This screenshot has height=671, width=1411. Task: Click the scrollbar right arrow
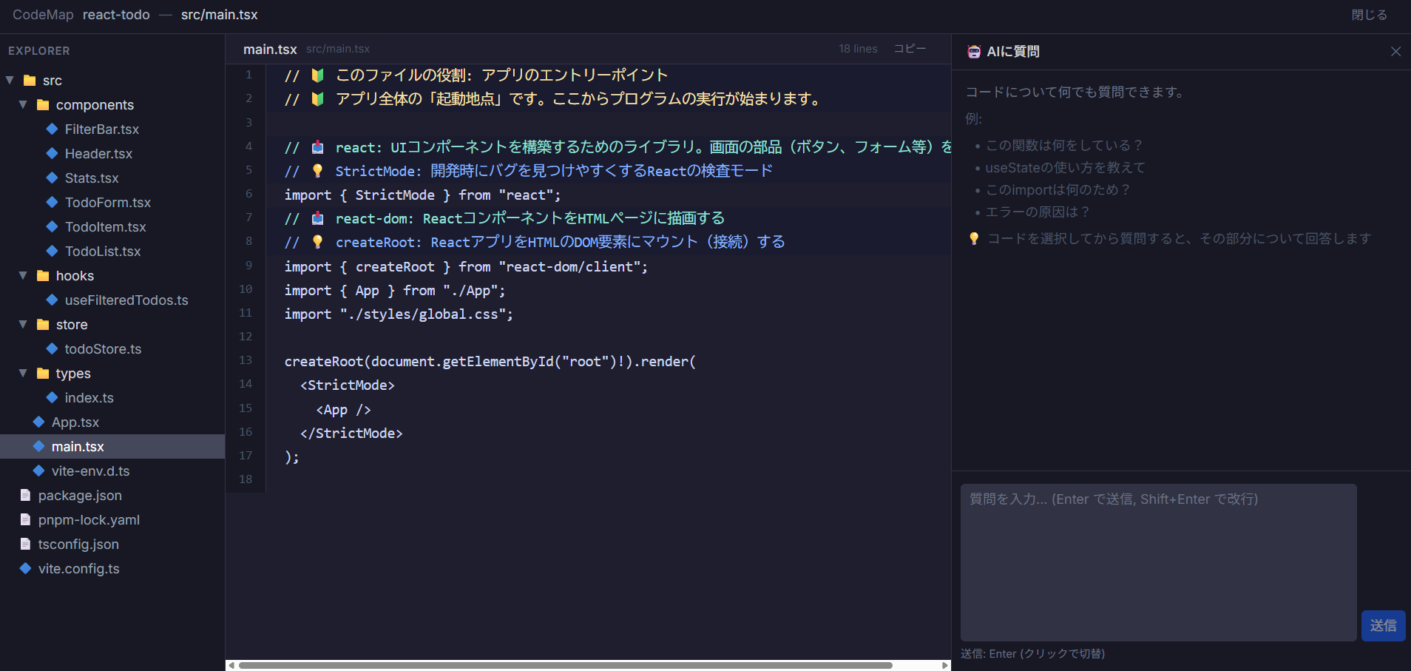pyautogui.click(x=945, y=665)
